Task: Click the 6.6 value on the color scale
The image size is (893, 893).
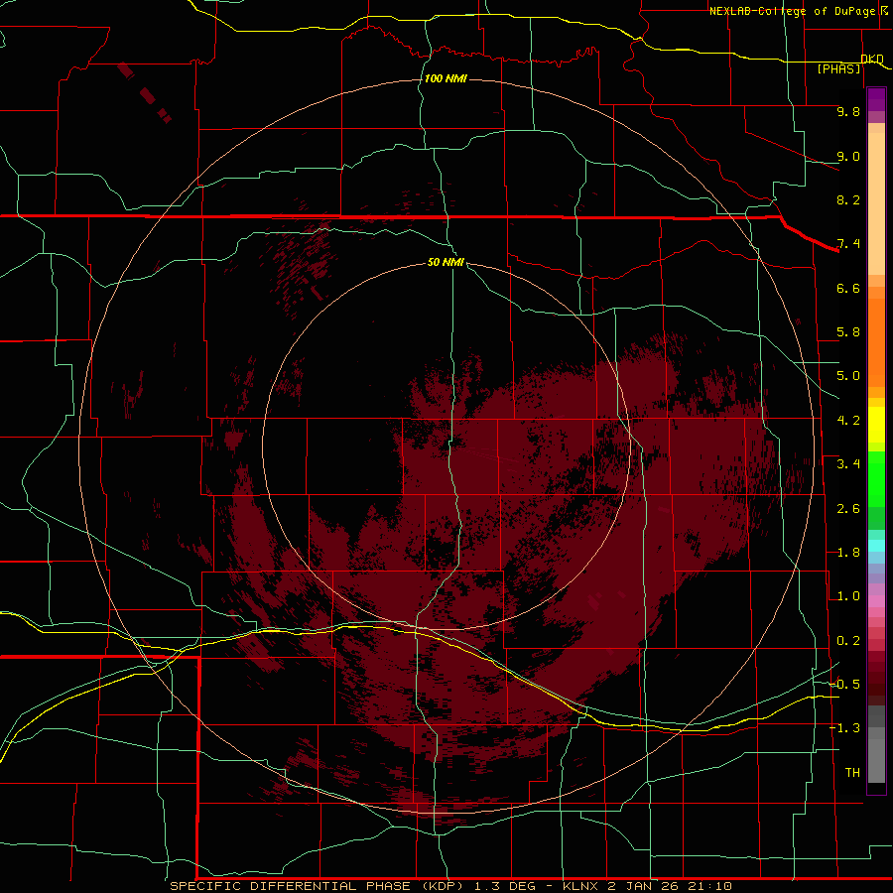Action: [x=848, y=288]
